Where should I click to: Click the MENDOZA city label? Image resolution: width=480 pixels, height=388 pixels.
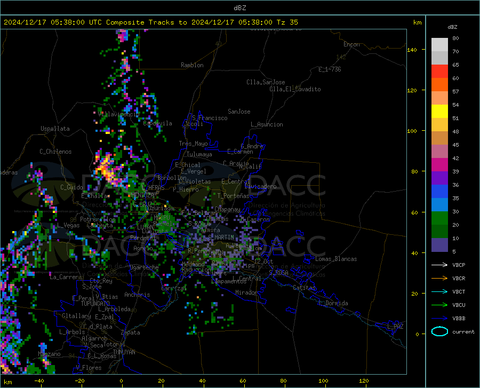(142, 195)
